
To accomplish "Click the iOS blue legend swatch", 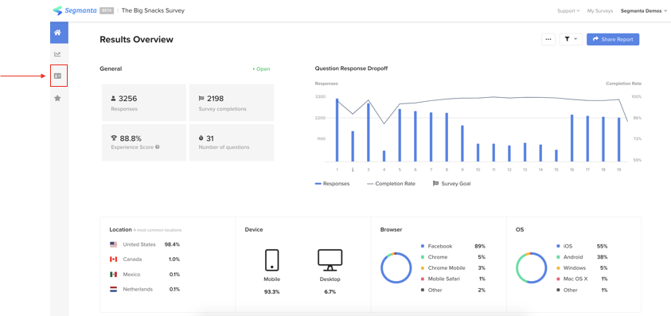I will 558,246.
